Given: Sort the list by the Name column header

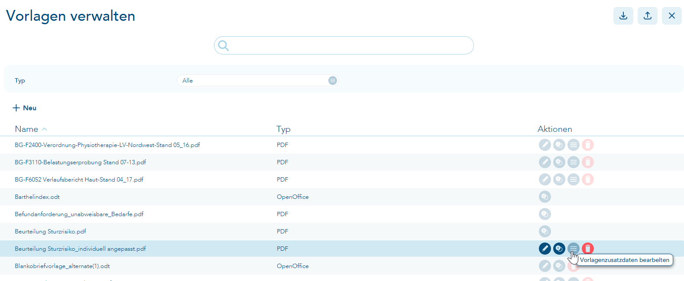Looking at the screenshot, I should tap(26, 129).
